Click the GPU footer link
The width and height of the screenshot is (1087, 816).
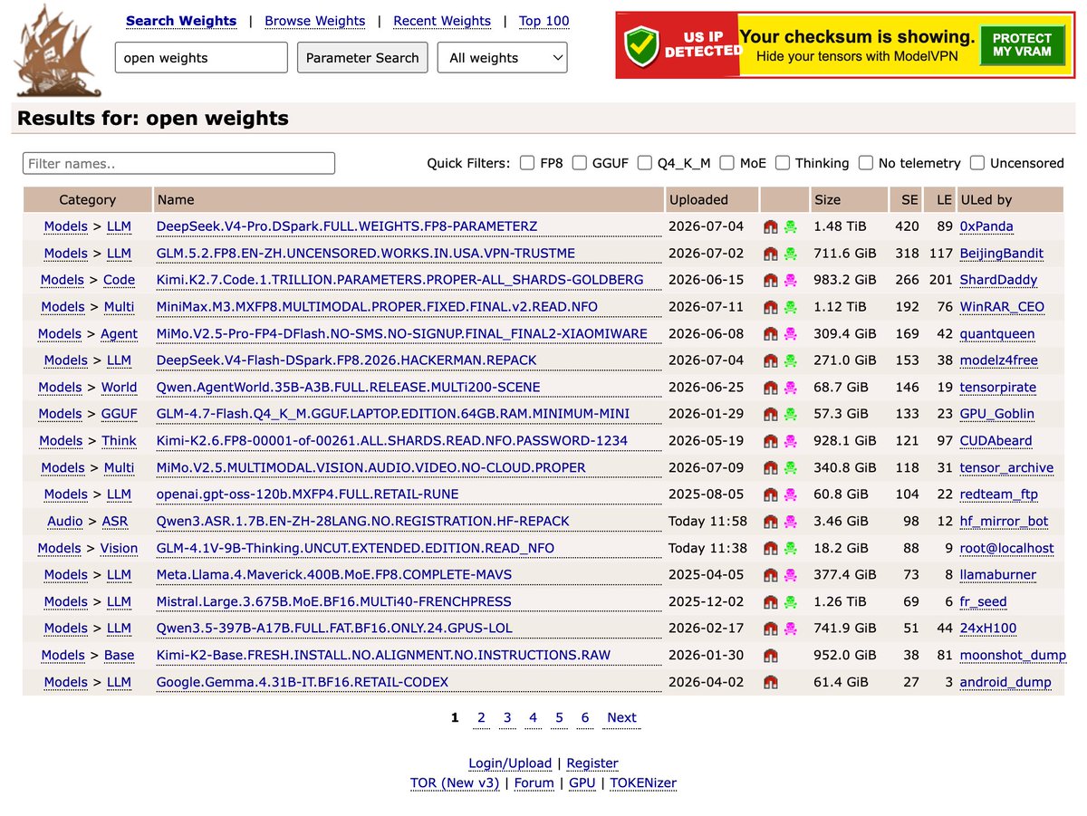(x=582, y=783)
